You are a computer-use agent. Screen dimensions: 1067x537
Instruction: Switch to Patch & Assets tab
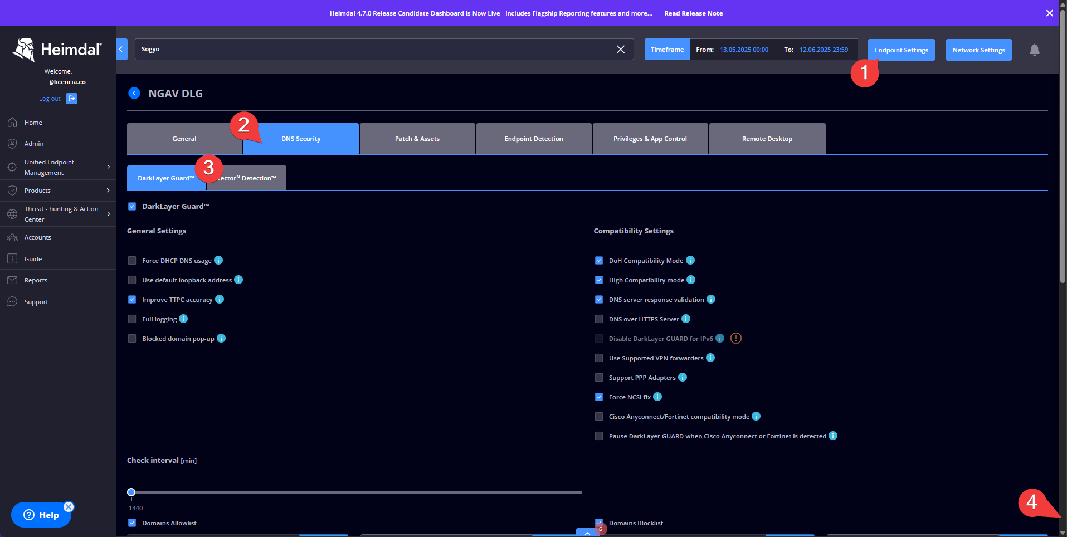[417, 138]
